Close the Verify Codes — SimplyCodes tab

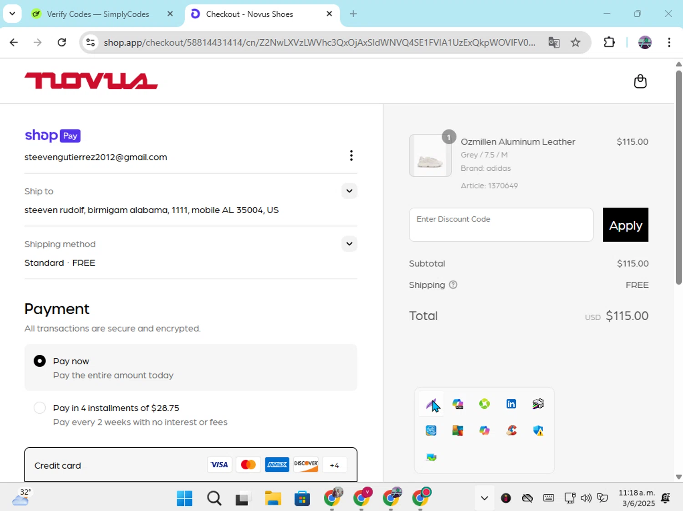click(x=170, y=14)
